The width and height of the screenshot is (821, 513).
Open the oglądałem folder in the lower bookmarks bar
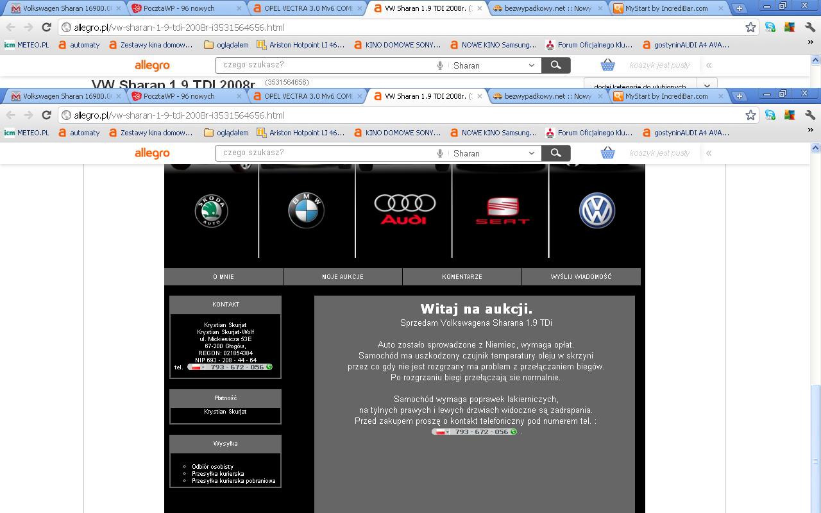point(226,133)
